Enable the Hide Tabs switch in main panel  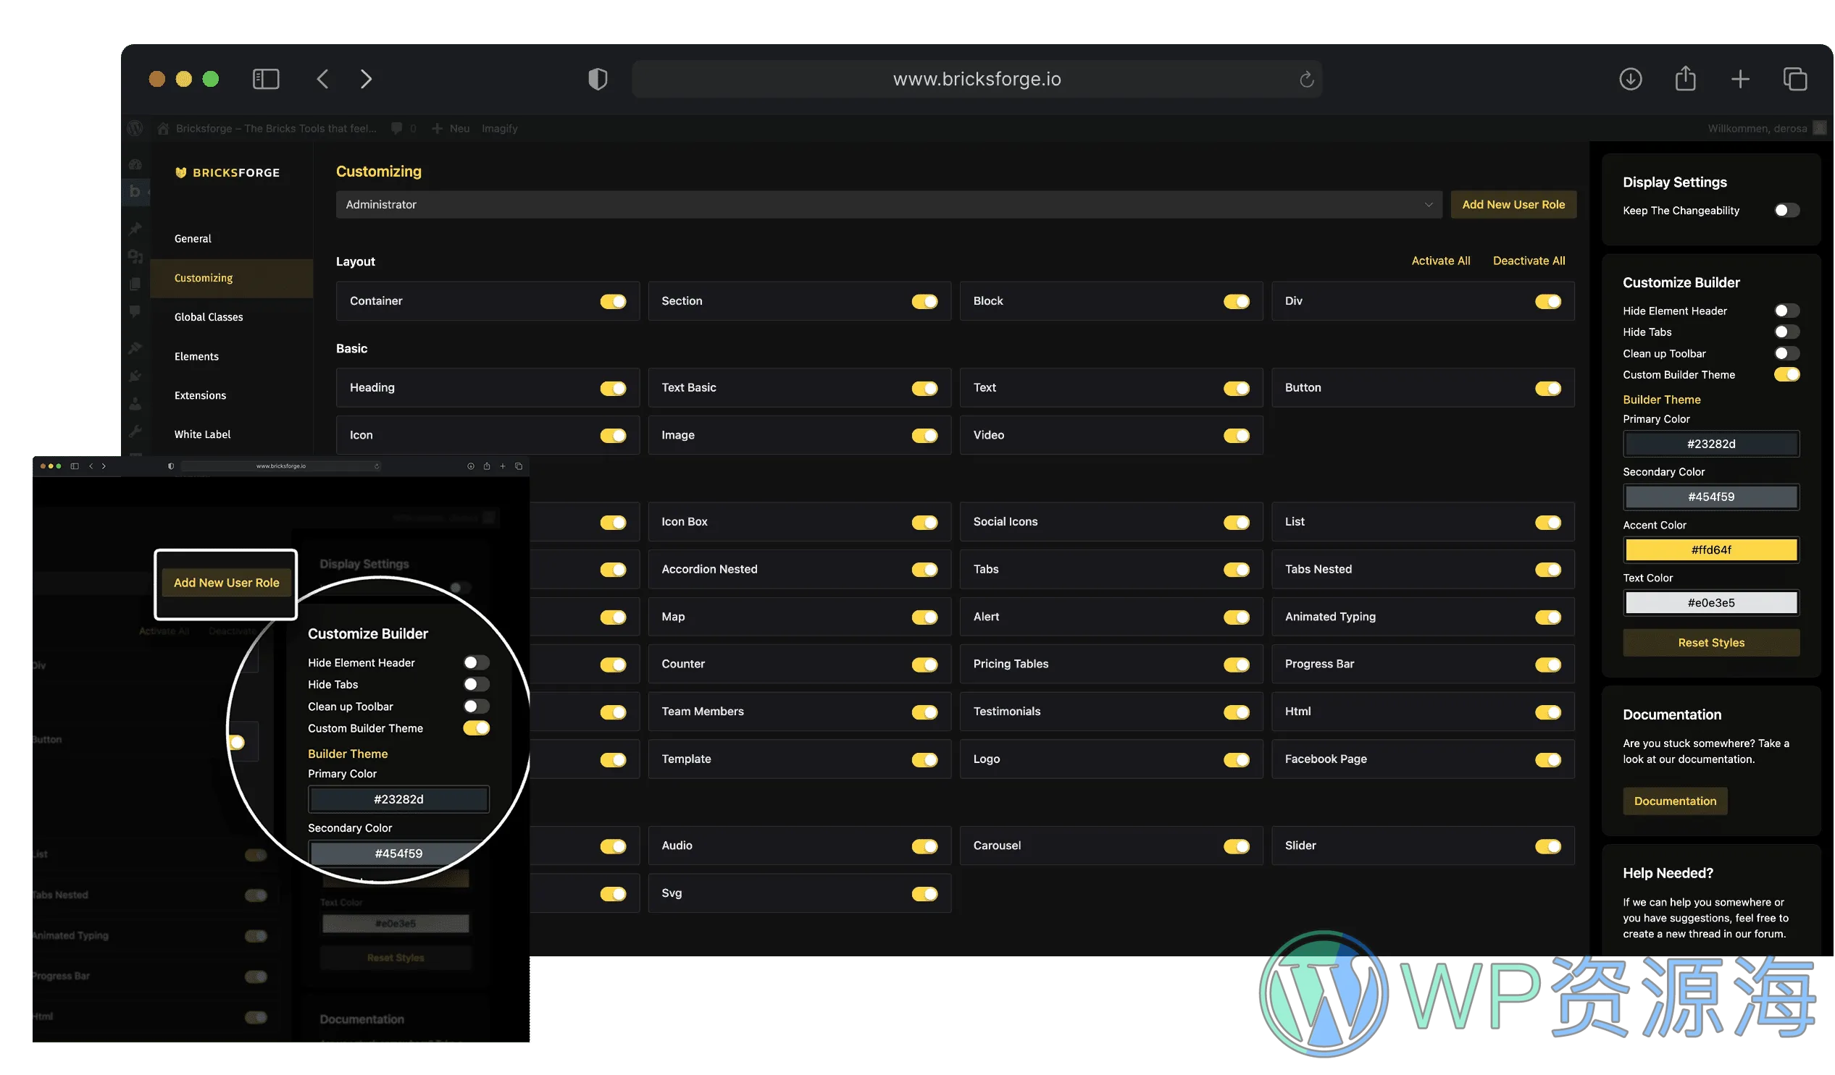point(1786,332)
